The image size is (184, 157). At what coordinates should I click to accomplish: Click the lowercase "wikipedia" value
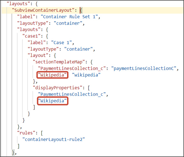click(86, 75)
